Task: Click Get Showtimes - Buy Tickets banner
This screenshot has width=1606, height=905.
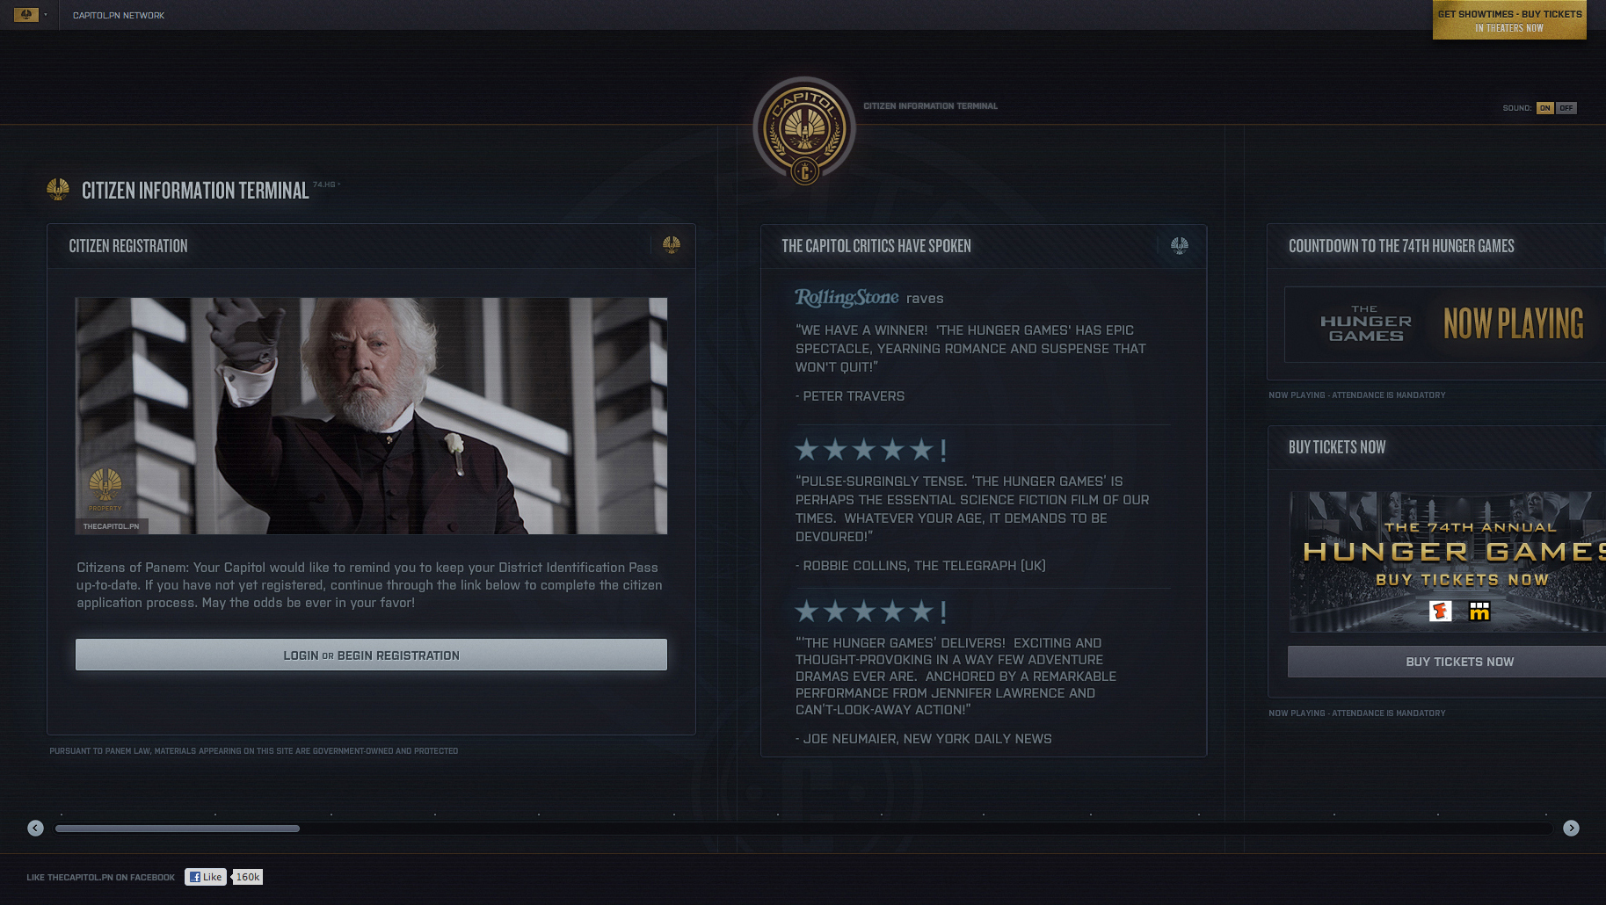Action: pos(1509,19)
